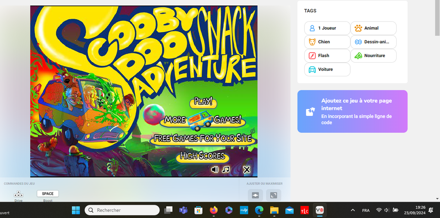Click the Play! button in the game
This screenshot has width=440, height=218.
(203, 102)
